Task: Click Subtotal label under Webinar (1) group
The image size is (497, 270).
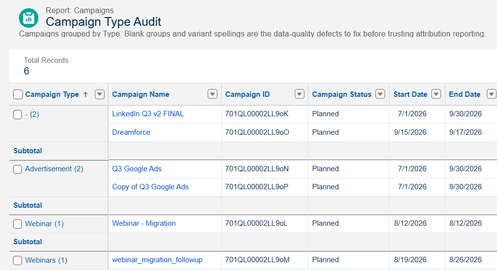Action: point(28,242)
